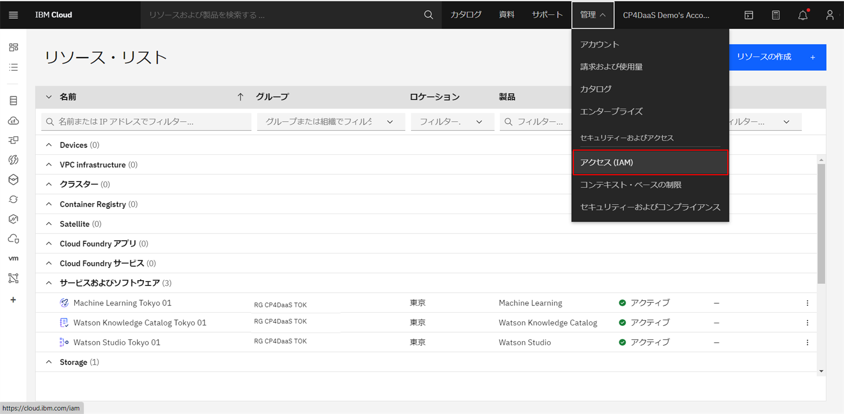
Task: Open actions menu for Machine Learning Tokyo 01
Action: [x=807, y=303]
